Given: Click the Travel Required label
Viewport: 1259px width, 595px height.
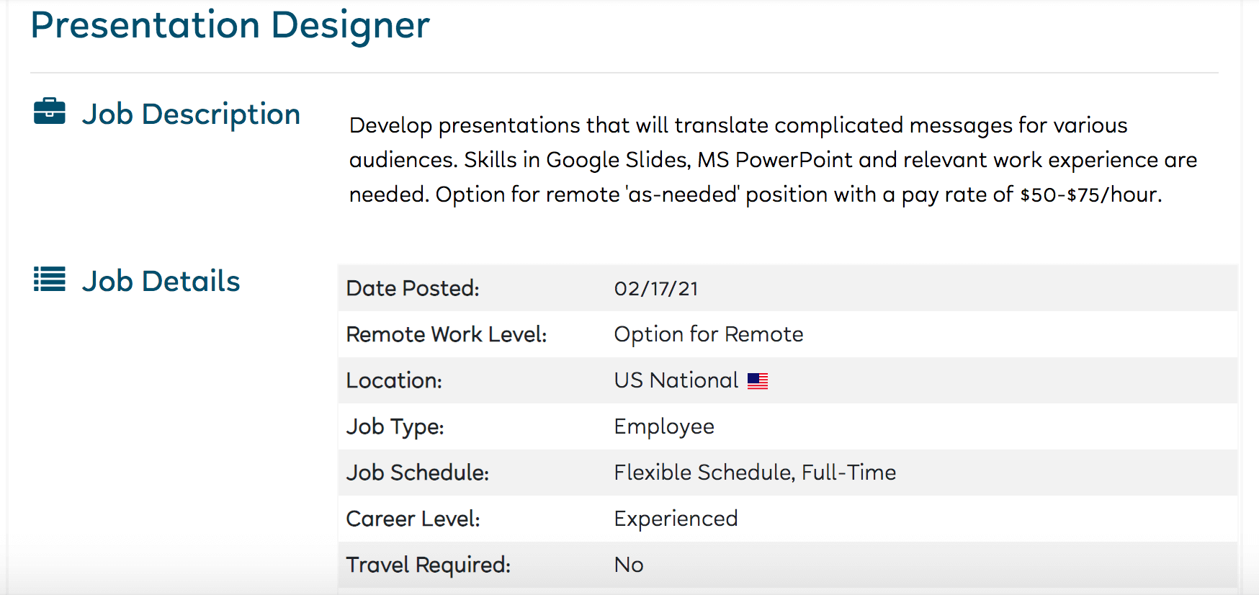Looking at the screenshot, I should (x=429, y=565).
